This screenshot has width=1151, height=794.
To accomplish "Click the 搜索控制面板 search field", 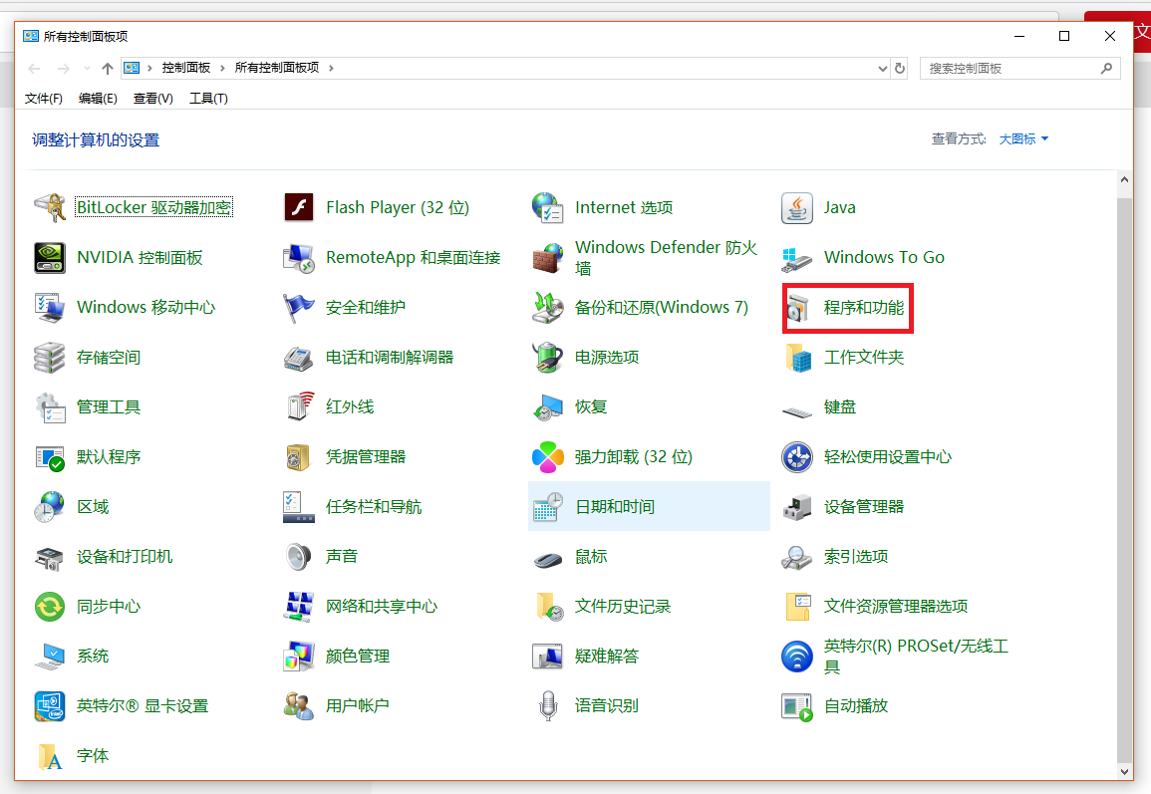I will click(1019, 69).
